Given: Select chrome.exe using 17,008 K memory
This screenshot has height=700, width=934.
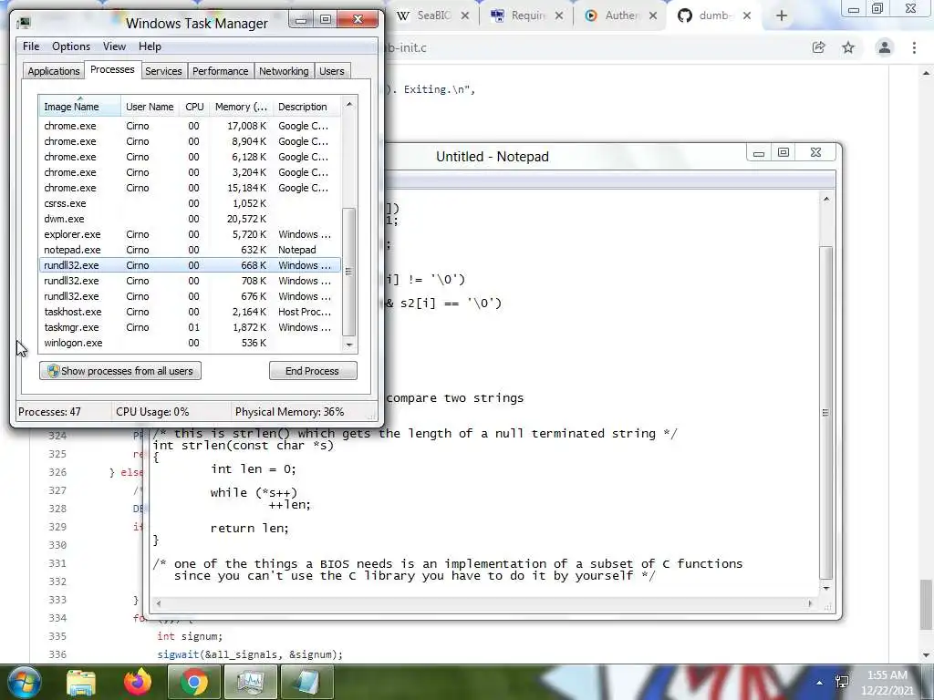Looking at the screenshot, I should coord(190,126).
